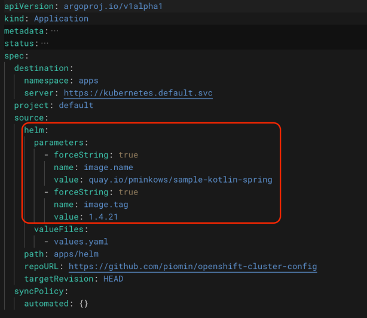Expand the collapsed status section ellipsis
This screenshot has width=367, height=318.
click(45, 44)
